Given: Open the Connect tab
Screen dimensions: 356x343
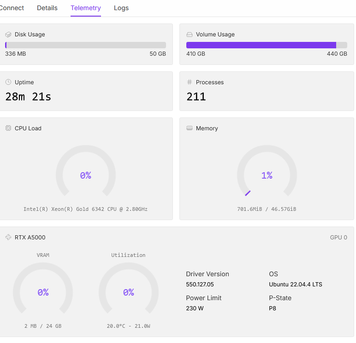Looking at the screenshot, I should pos(12,8).
